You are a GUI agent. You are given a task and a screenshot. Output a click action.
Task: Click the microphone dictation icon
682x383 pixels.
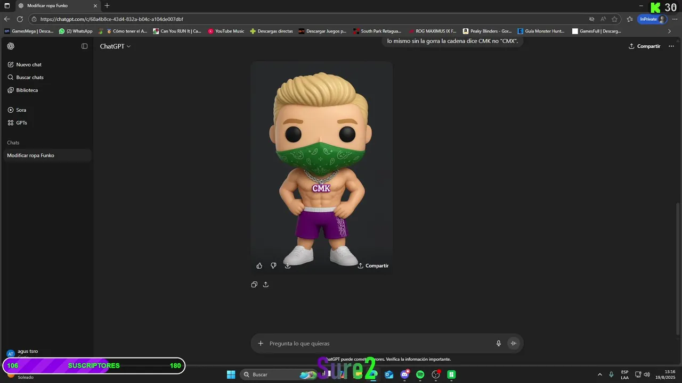coord(499,343)
